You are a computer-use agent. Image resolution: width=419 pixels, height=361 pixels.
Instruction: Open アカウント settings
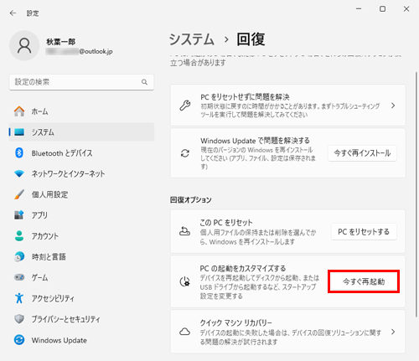(x=81, y=236)
